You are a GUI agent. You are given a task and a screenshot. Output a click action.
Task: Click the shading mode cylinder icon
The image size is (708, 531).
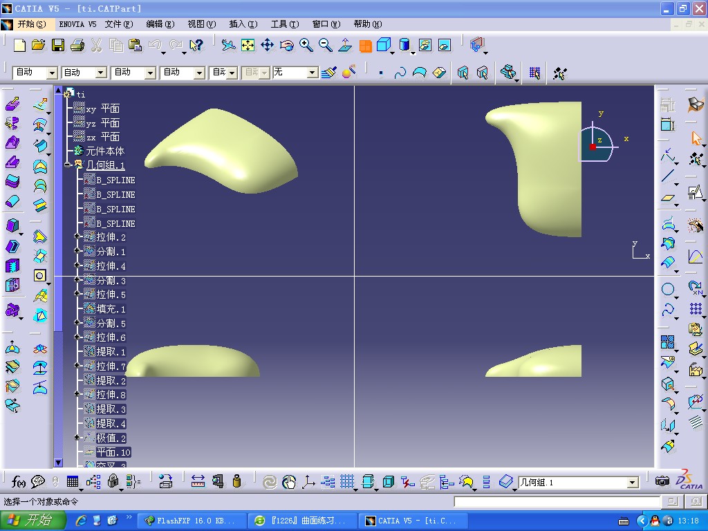(x=404, y=45)
